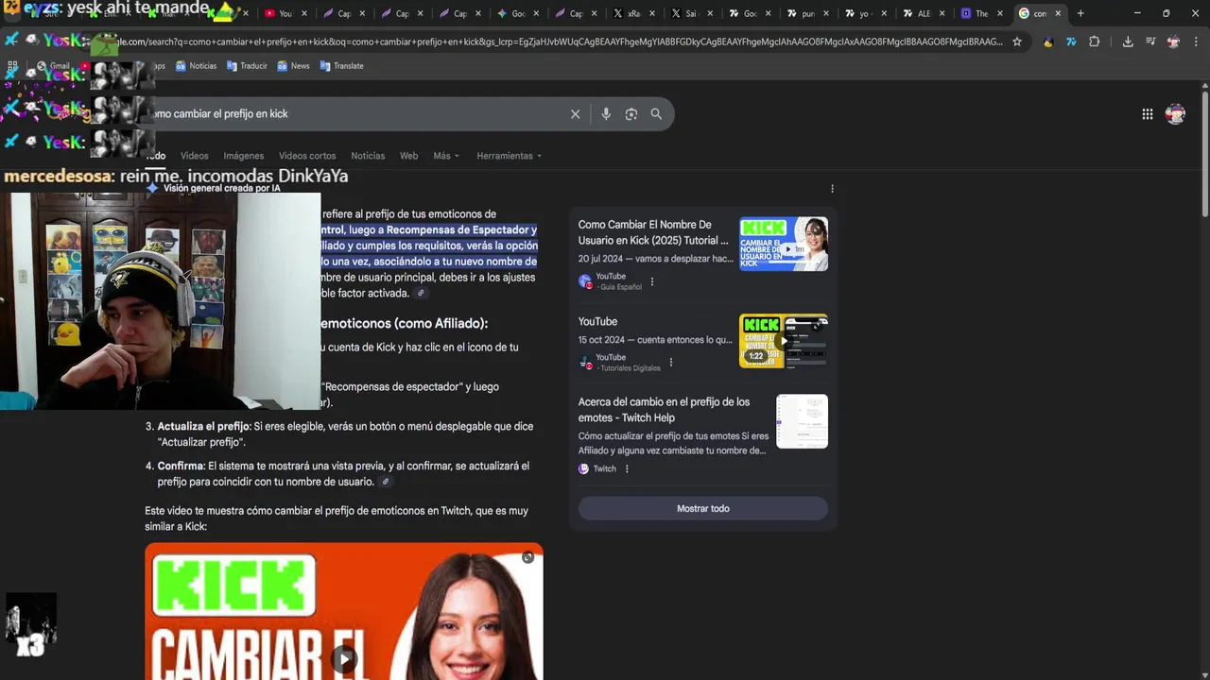1210x680 pixels.
Task: Click source link icon after 'nombre de usuario'
Action: pos(385,482)
